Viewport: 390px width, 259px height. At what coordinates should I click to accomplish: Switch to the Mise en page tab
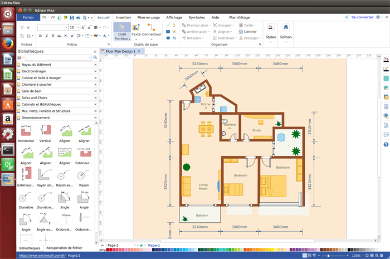149,17
